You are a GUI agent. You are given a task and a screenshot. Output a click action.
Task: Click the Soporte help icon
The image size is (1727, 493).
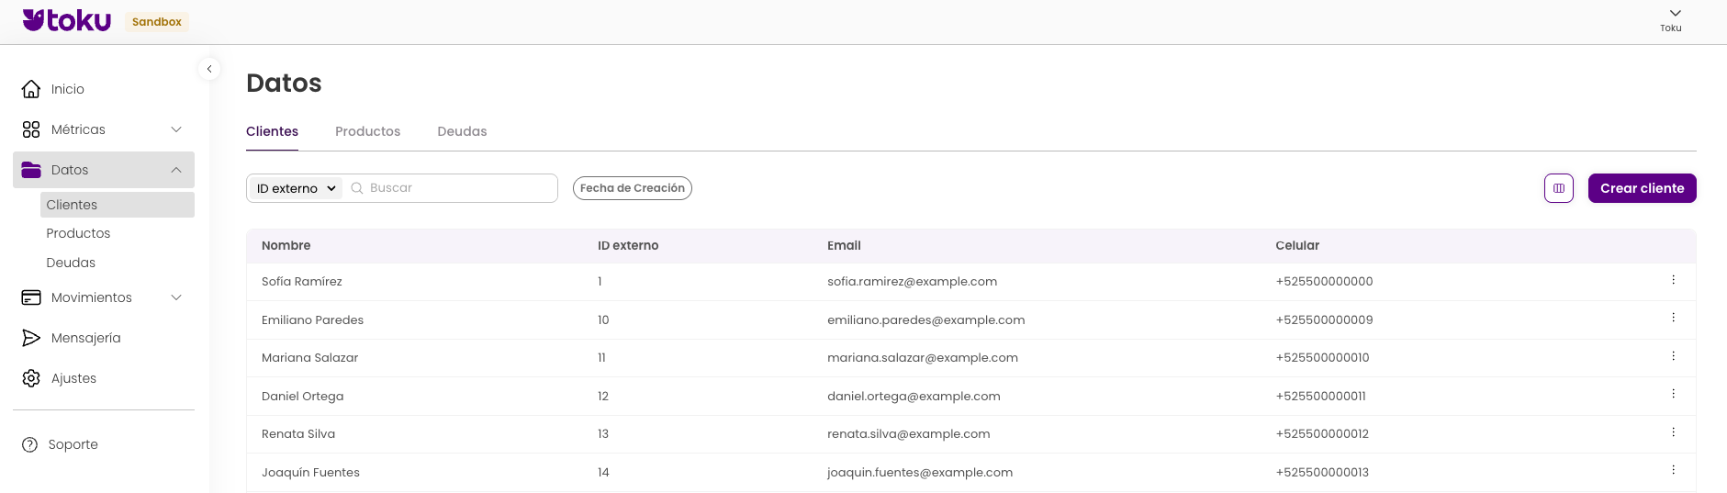[30, 444]
